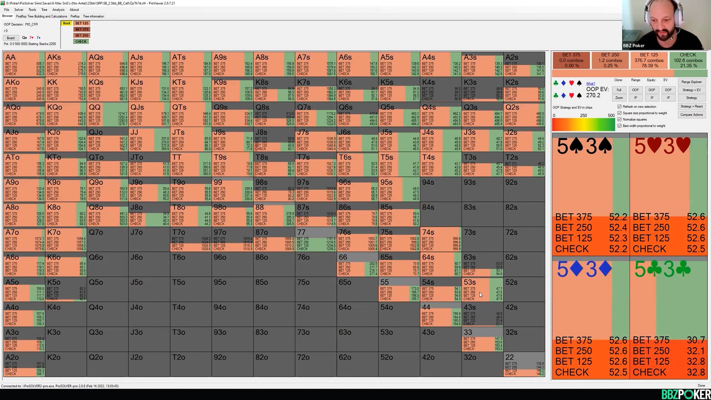Click the green club suit icon, bottom row
Screen dimensions: 711x400
tap(555, 96)
